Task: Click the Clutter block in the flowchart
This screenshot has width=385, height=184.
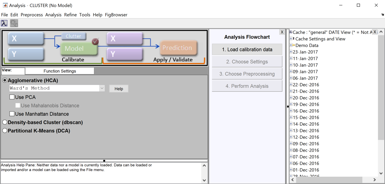Action: pos(73,36)
